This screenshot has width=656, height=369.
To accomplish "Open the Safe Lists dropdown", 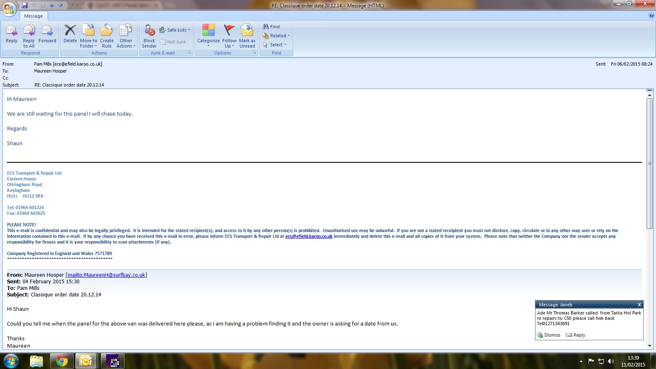I will (175, 30).
